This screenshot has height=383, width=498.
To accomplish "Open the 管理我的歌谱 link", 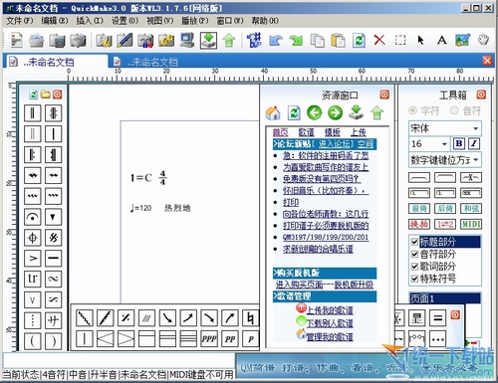I will 330,337.
